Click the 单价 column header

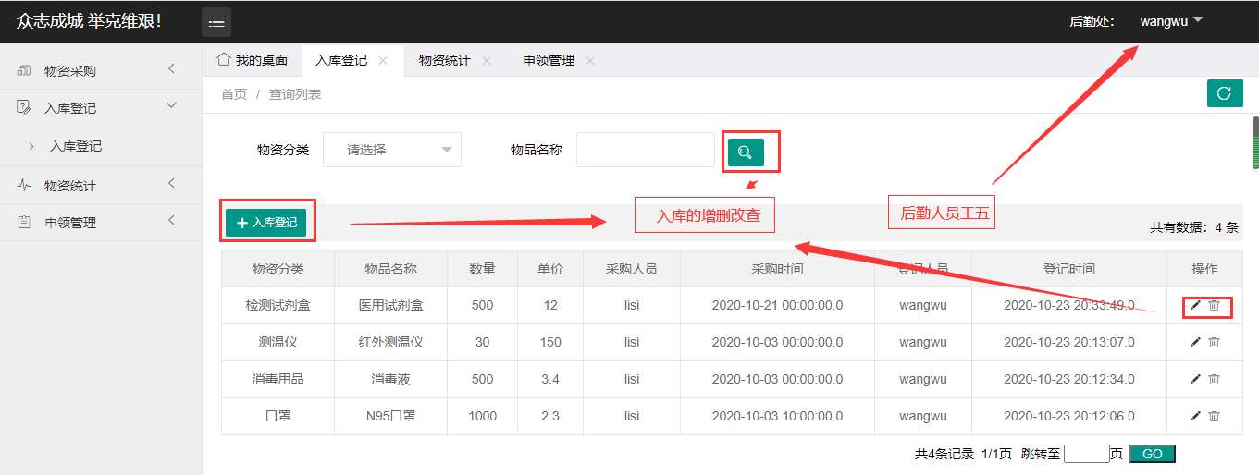(x=550, y=269)
